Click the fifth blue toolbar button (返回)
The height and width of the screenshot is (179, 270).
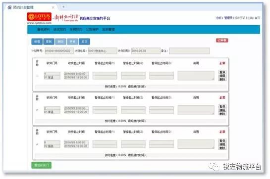tap(84, 42)
